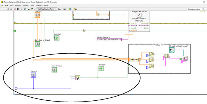Select the execute 3 Boolean terminal
Viewport: 207px width, 104px height.
[57, 38]
